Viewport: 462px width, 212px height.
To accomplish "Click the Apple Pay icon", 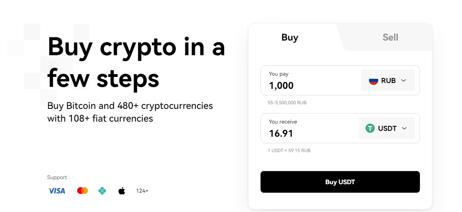I will [x=122, y=191].
